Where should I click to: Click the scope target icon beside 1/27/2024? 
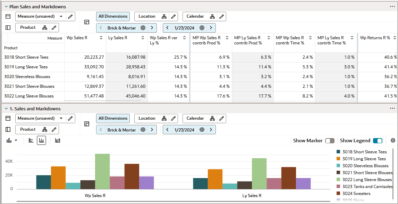tap(202, 28)
